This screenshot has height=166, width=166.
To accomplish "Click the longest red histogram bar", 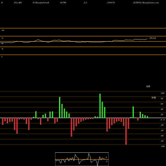I will (x=126, y=131).
